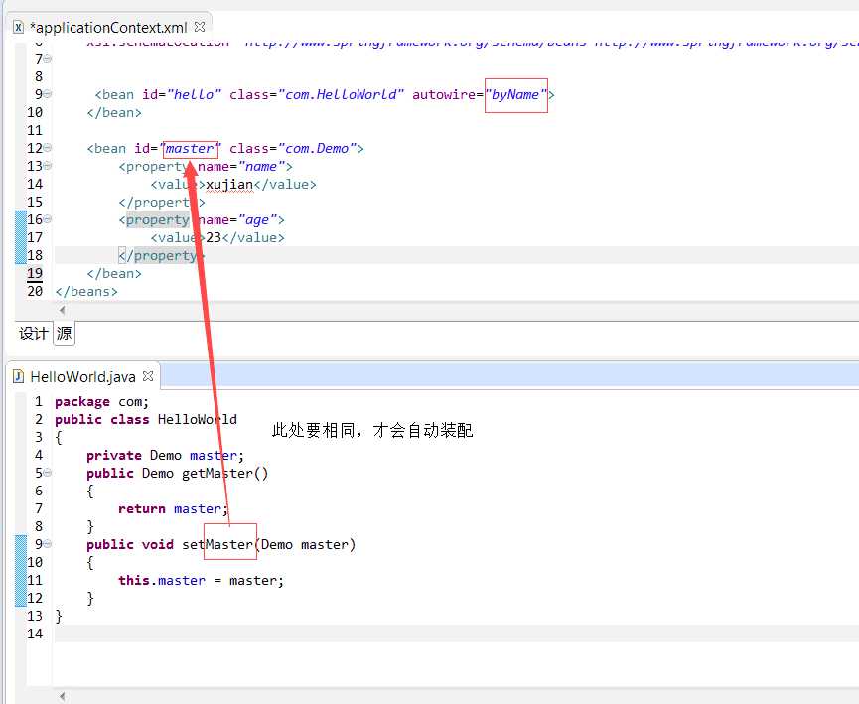Click line number 20 in XML editor

(35, 292)
